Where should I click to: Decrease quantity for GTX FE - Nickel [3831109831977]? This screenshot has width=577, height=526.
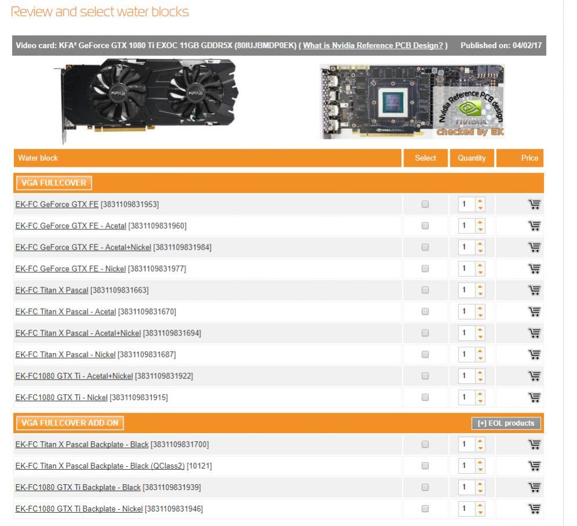pyautogui.click(x=480, y=272)
